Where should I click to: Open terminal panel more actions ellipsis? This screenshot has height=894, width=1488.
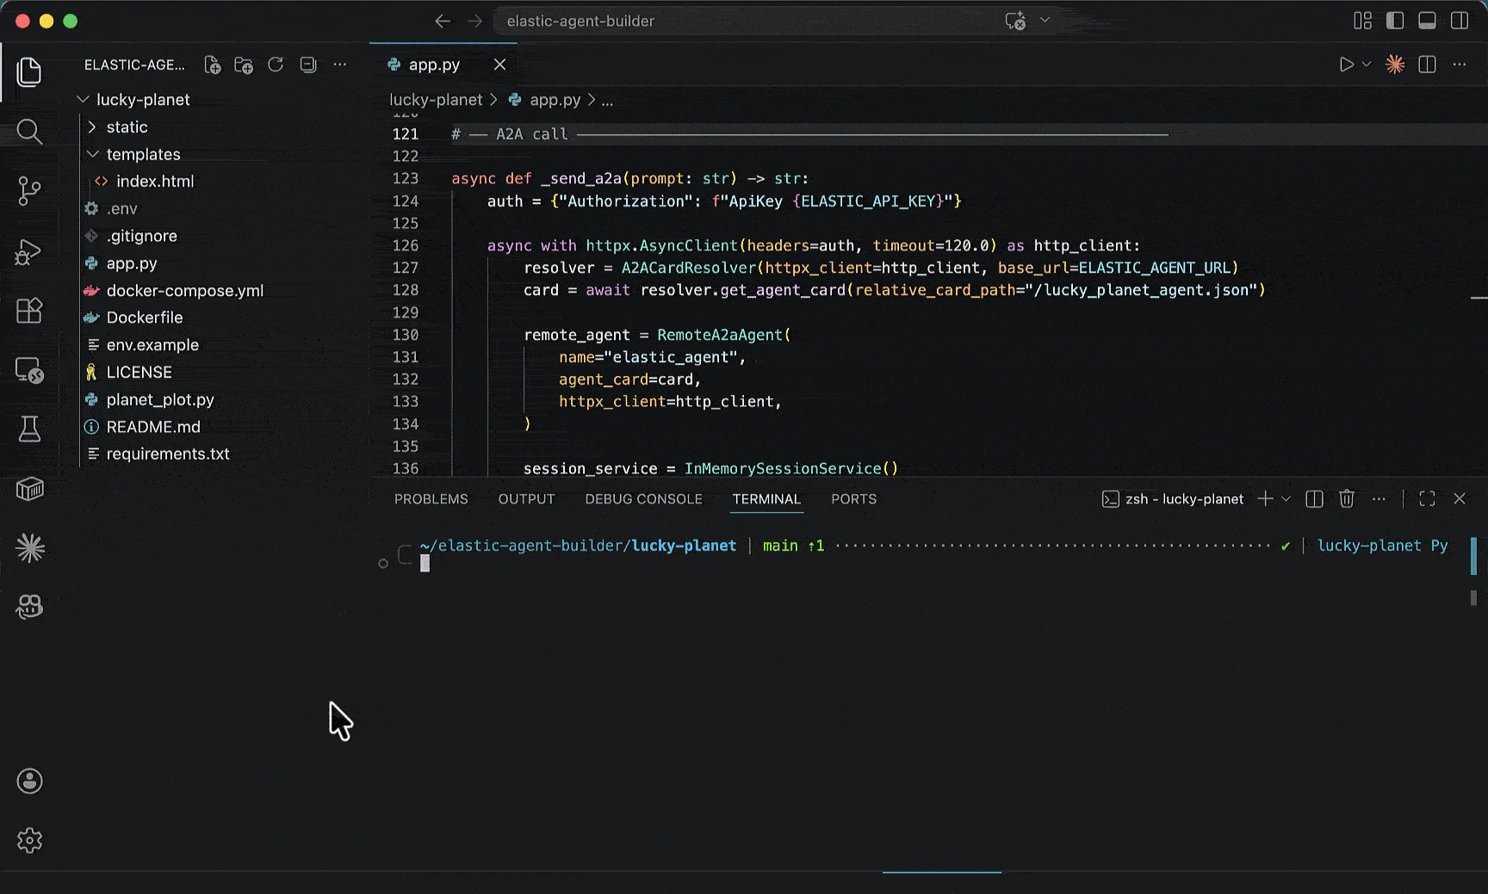tap(1379, 499)
